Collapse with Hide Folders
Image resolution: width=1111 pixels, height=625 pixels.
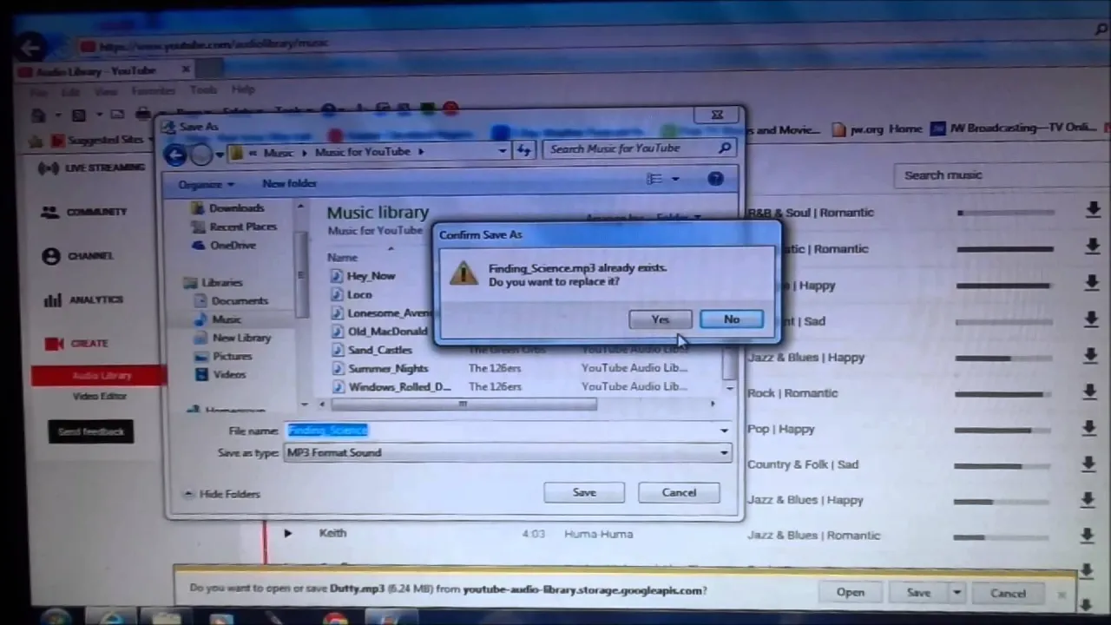(x=222, y=494)
